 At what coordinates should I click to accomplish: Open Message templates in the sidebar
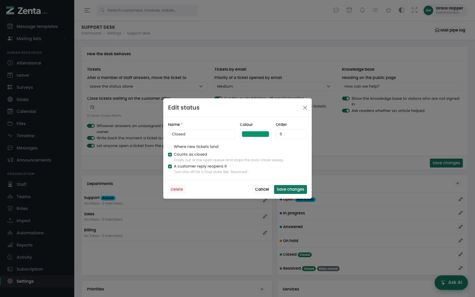pyautogui.click(x=37, y=26)
